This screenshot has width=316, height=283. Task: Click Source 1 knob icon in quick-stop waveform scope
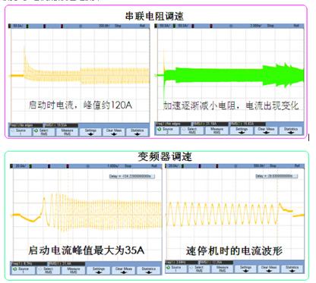tap(169, 267)
